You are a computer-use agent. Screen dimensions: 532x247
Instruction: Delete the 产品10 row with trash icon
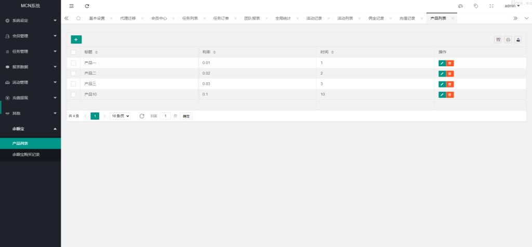click(450, 95)
